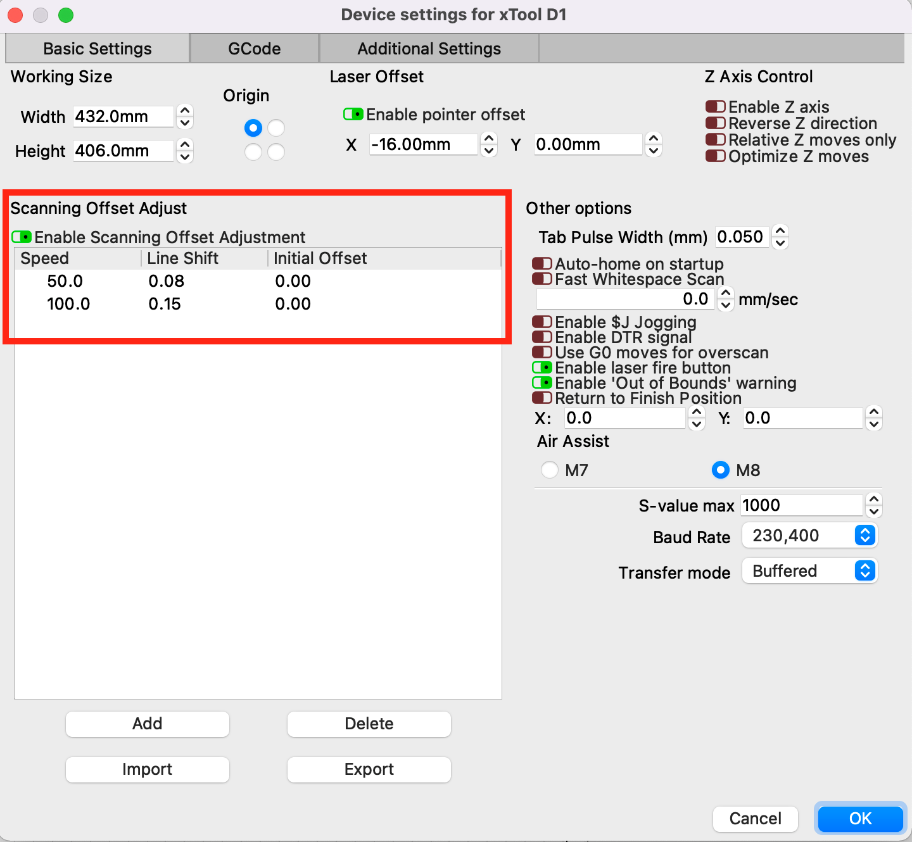This screenshot has width=912, height=842.
Task: Click the Export button
Action: pos(369,769)
